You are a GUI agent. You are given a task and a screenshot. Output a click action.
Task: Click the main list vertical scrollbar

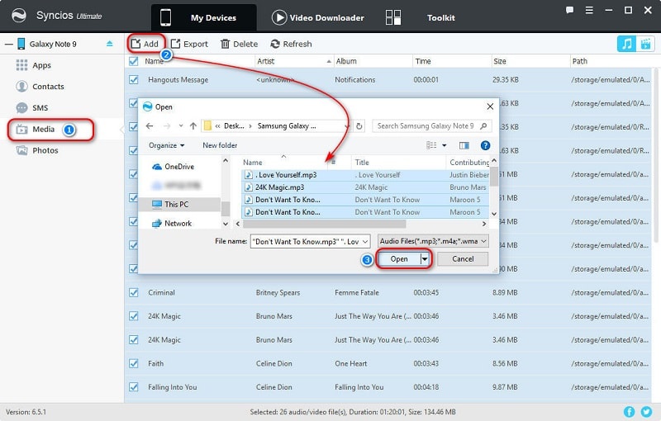point(656,156)
